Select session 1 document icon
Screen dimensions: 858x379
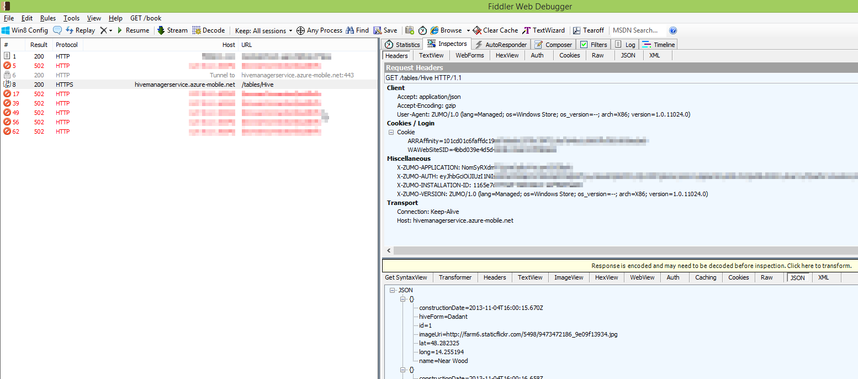[x=7, y=56]
